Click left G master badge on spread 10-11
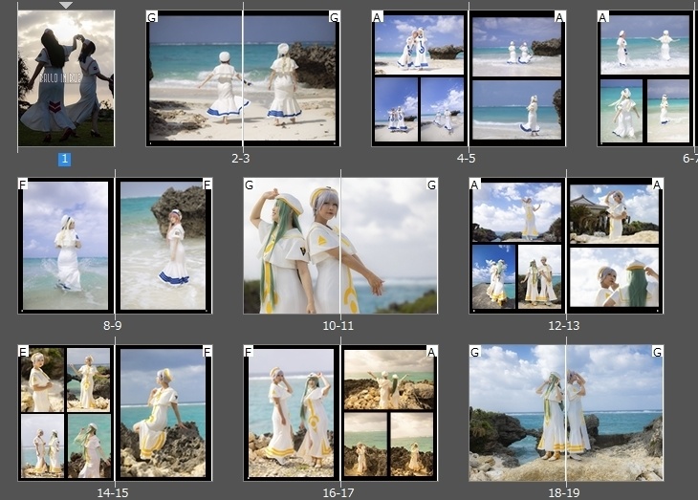The image size is (698, 500). click(250, 185)
